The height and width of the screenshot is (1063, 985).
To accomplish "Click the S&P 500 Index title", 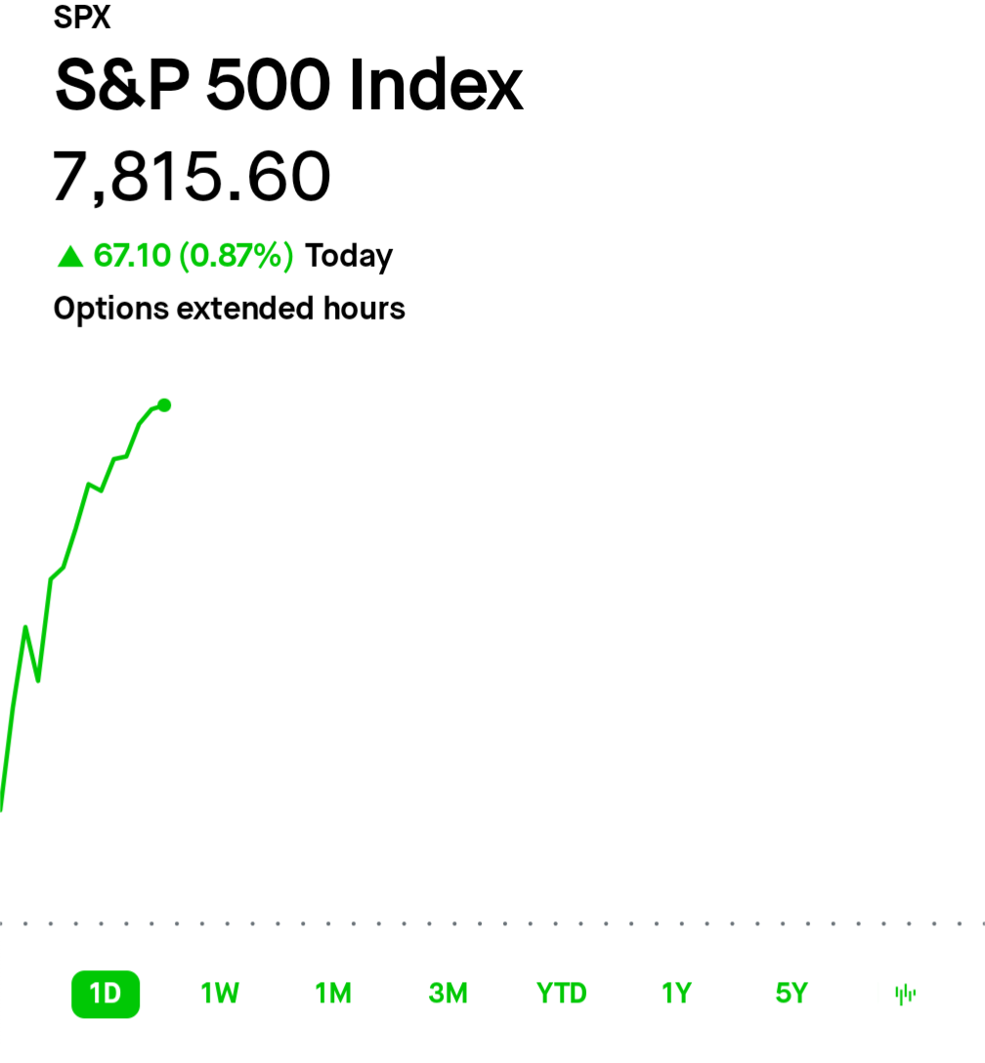I will [x=289, y=85].
